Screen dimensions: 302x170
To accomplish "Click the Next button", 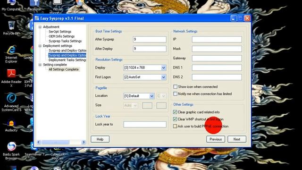I will 237,139.
